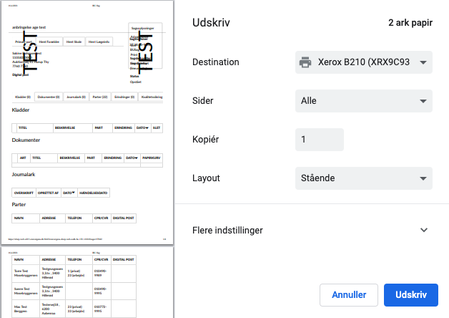Click the Kladder (0) tab in preview

pos(23,96)
